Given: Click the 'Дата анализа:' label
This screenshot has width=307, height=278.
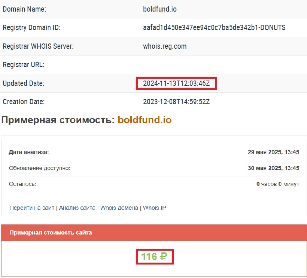Looking at the screenshot, I should [29, 152].
